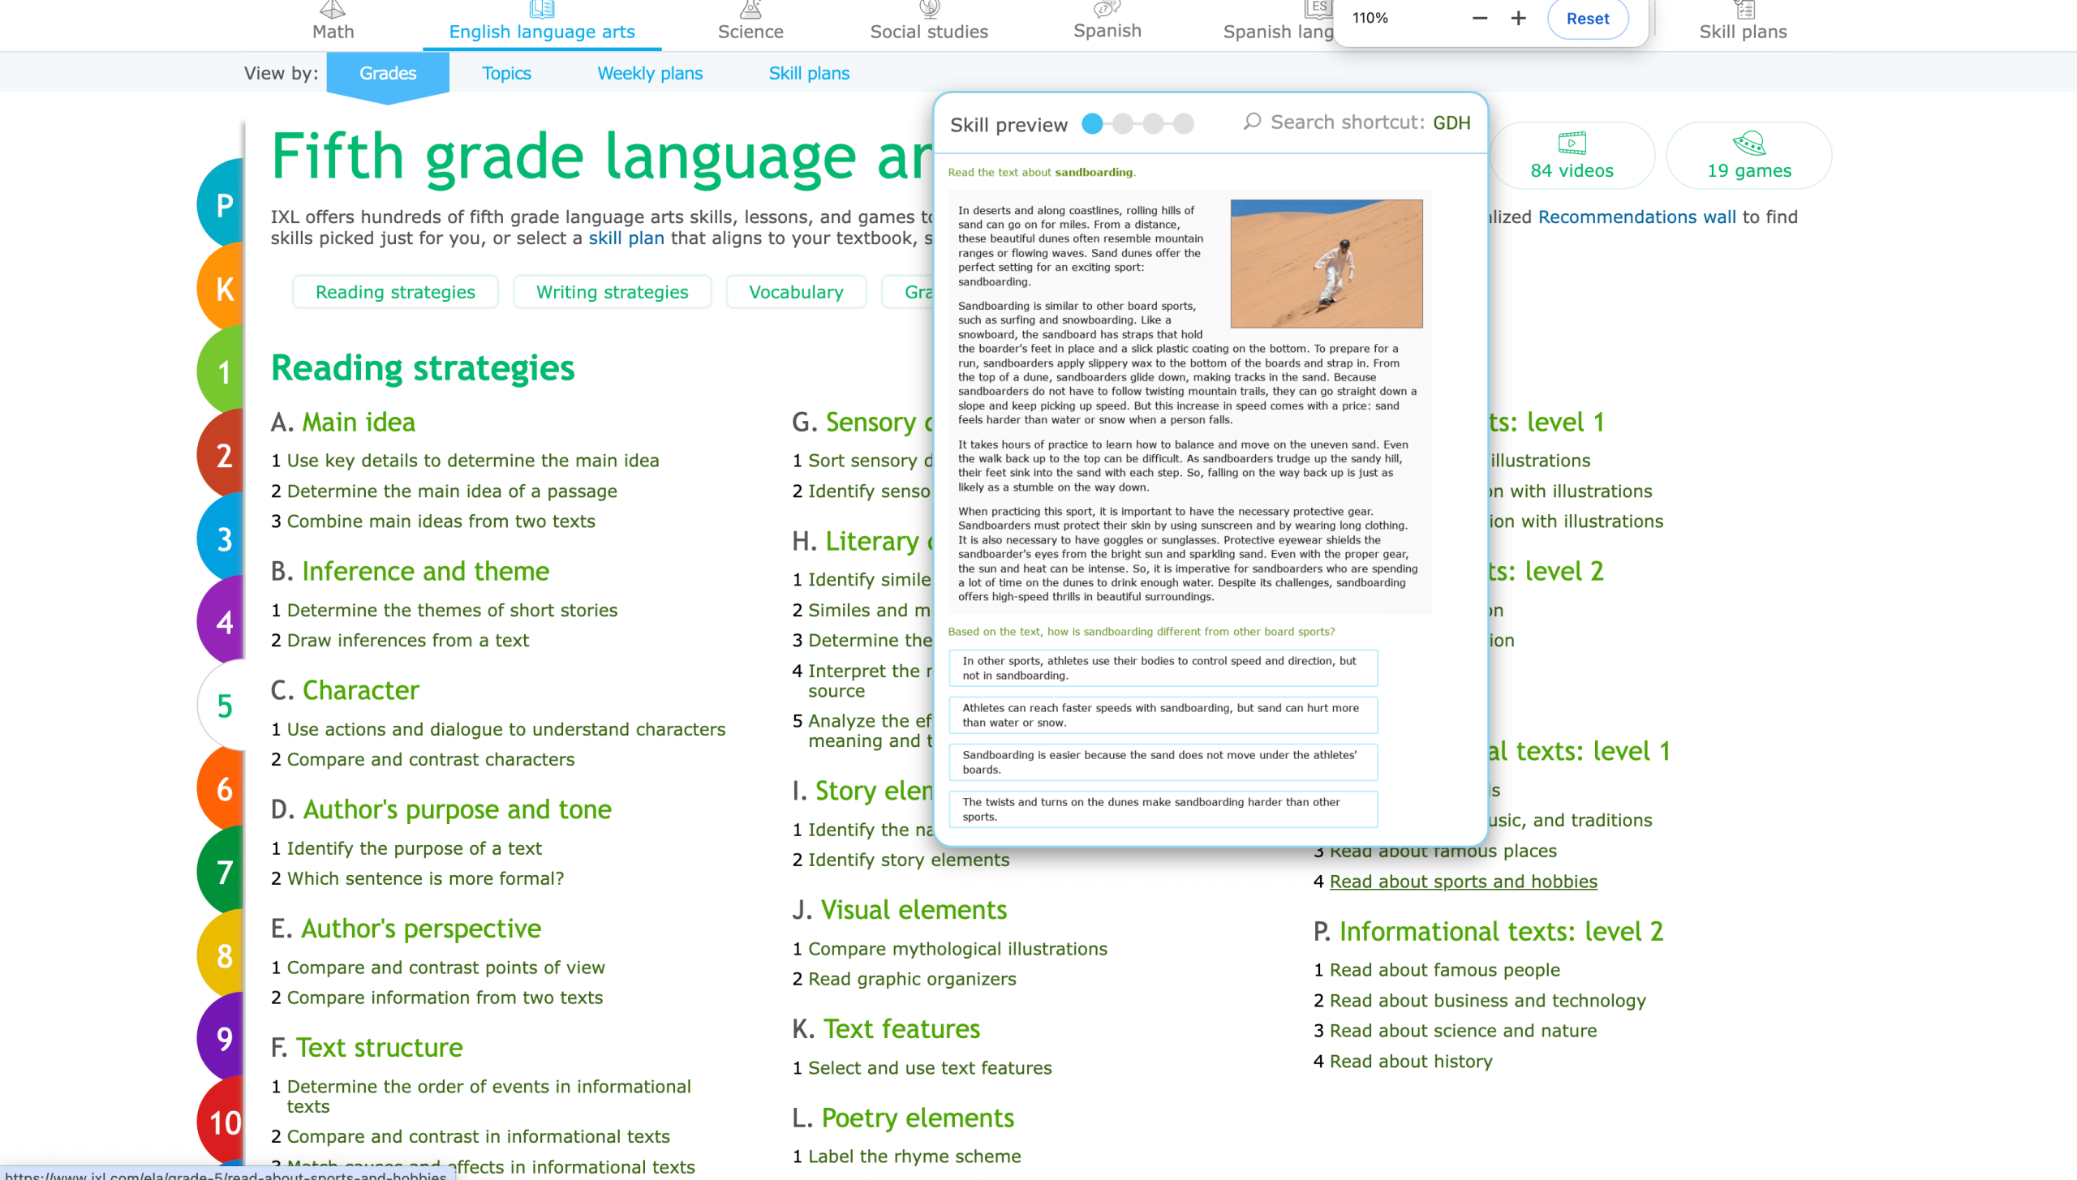Select second Skill preview dot

[x=1123, y=123]
